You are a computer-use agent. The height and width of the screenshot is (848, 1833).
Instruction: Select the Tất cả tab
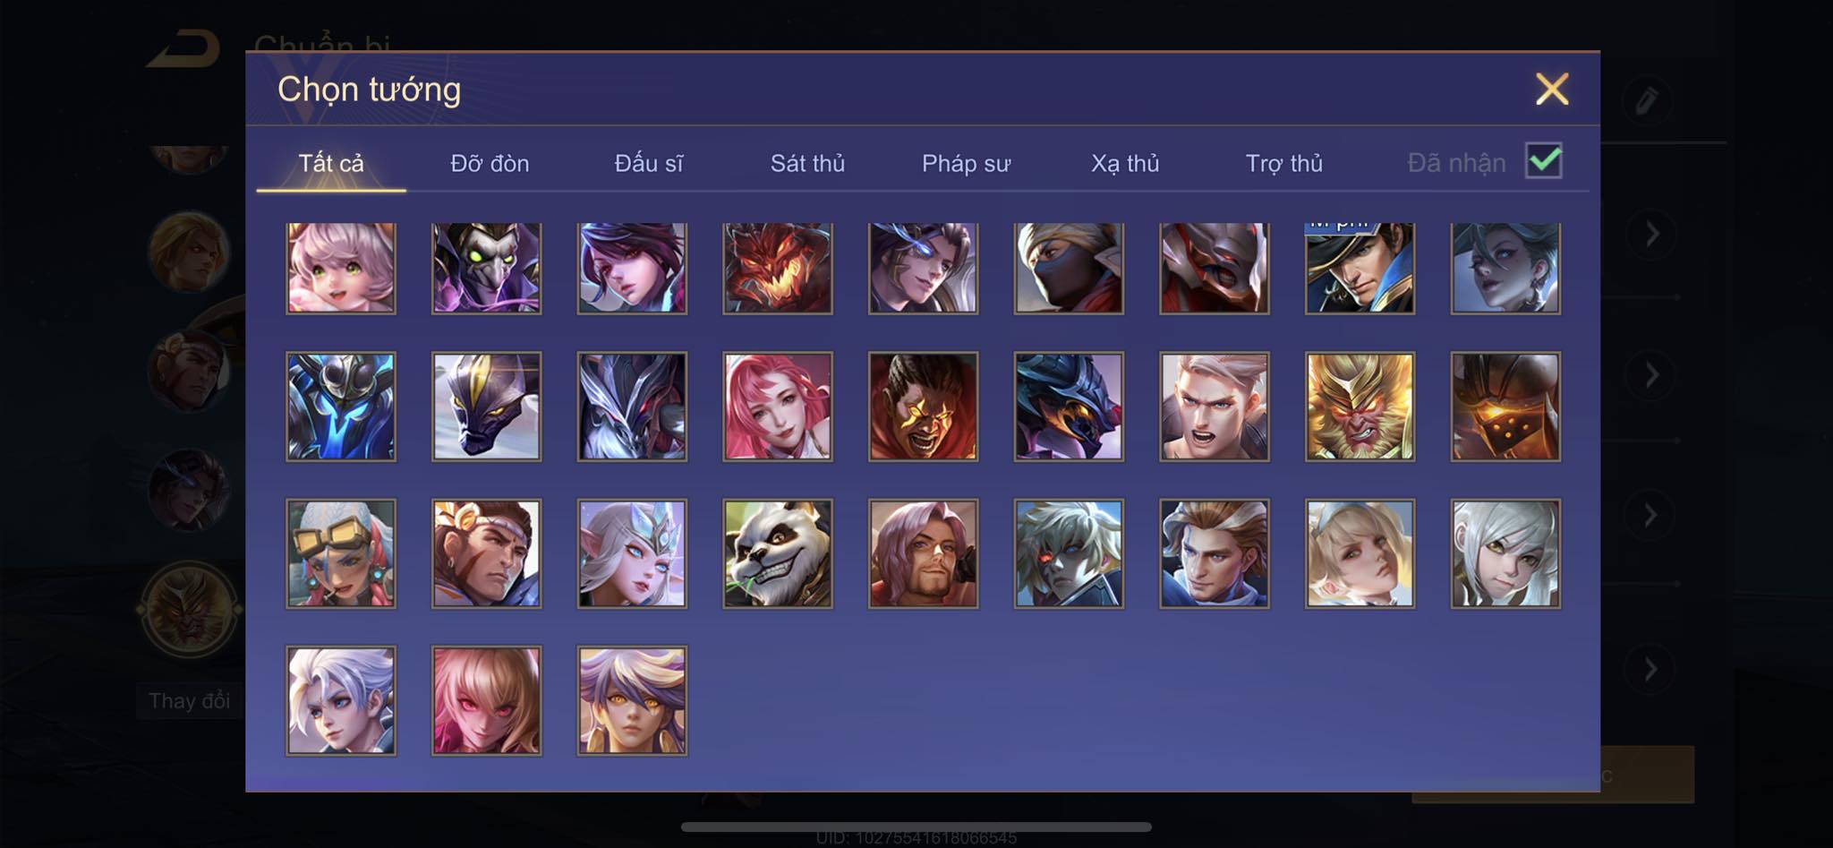[331, 164]
